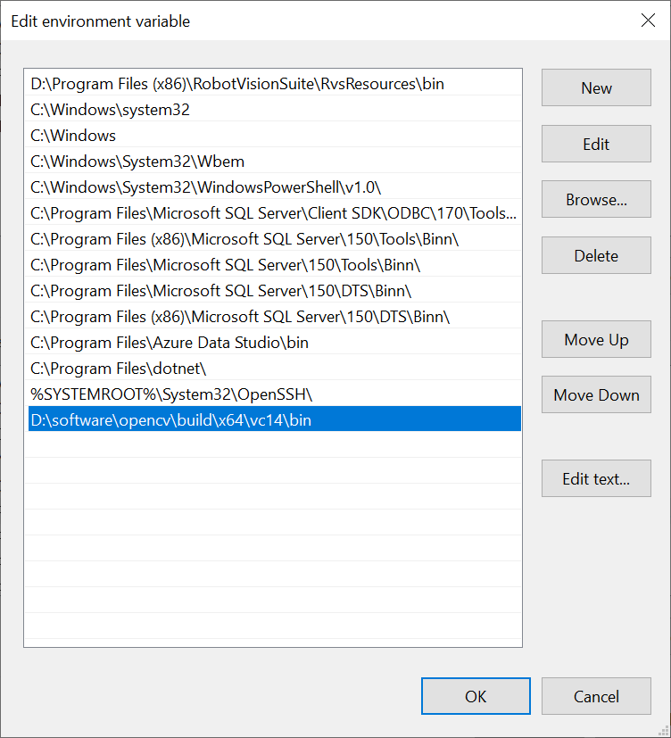671x738 pixels.
Task: Delete the selected path entry
Action: pyautogui.click(x=596, y=255)
